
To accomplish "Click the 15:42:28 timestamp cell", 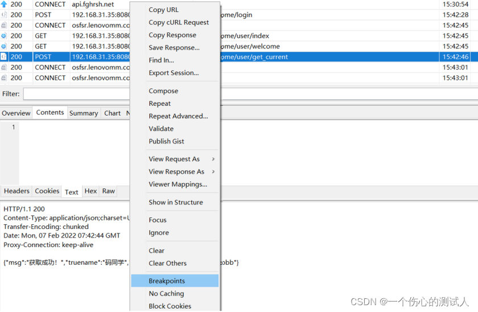I will coord(455,15).
